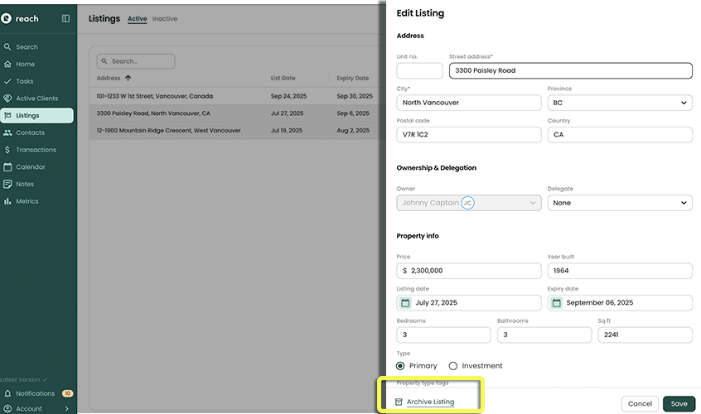
Task: Expand the Province dropdown
Action: click(x=619, y=103)
